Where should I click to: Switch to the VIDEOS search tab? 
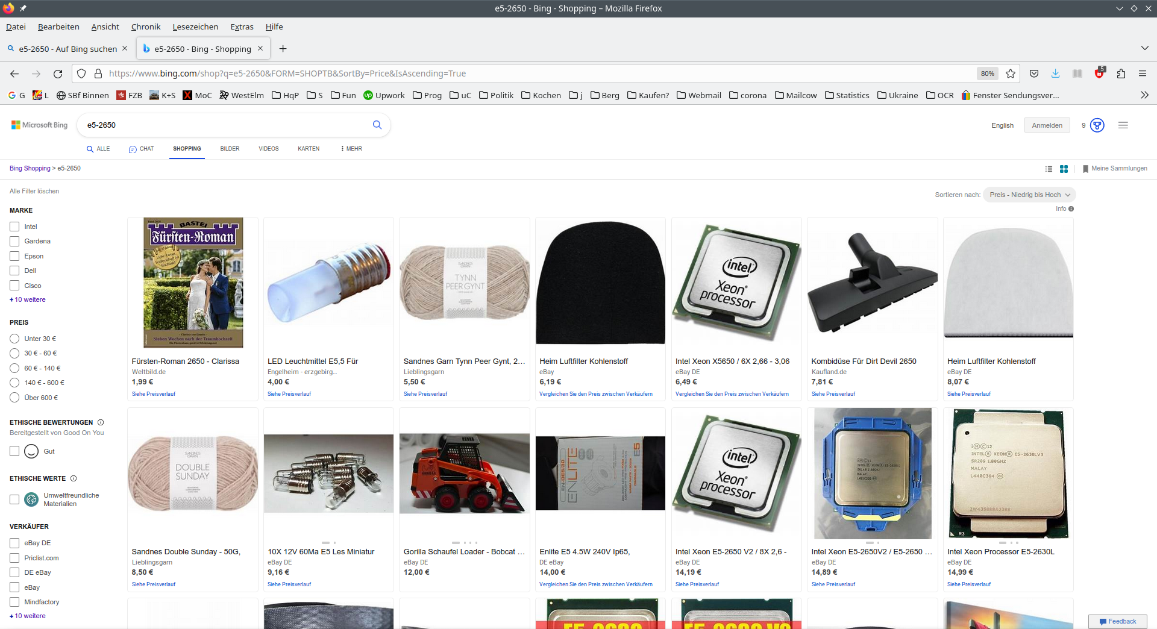coord(269,149)
